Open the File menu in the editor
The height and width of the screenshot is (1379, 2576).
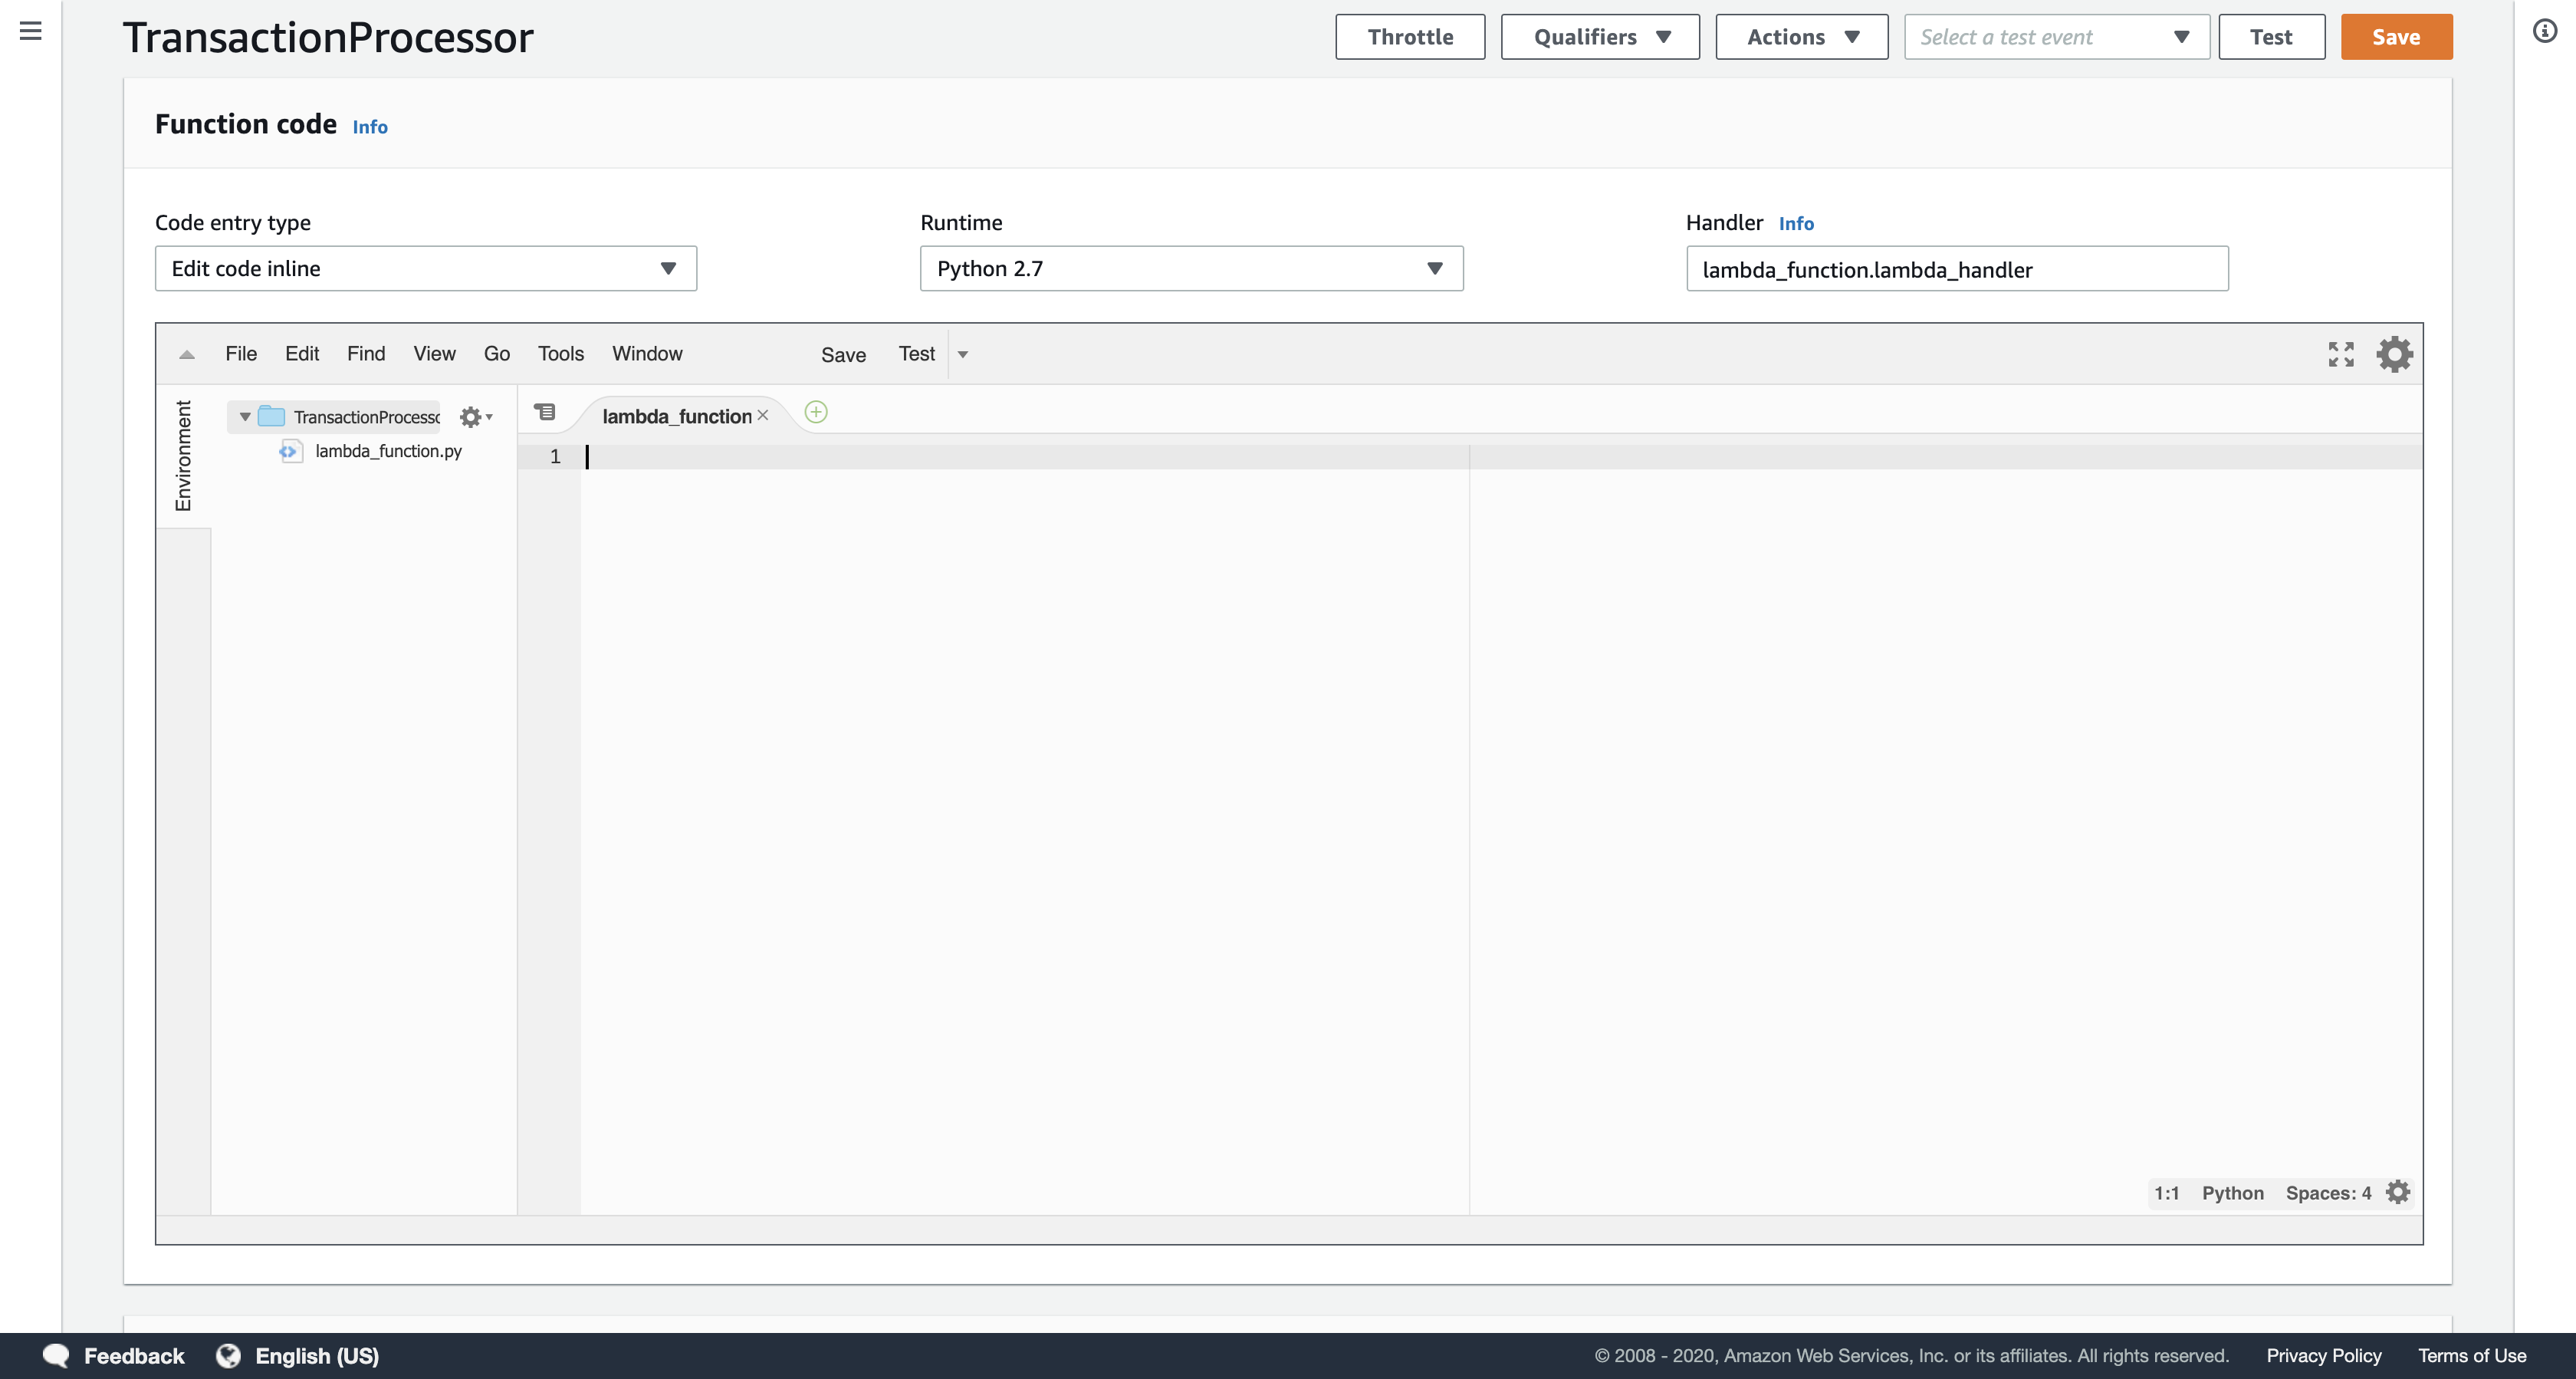pyautogui.click(x=241, y=354)
